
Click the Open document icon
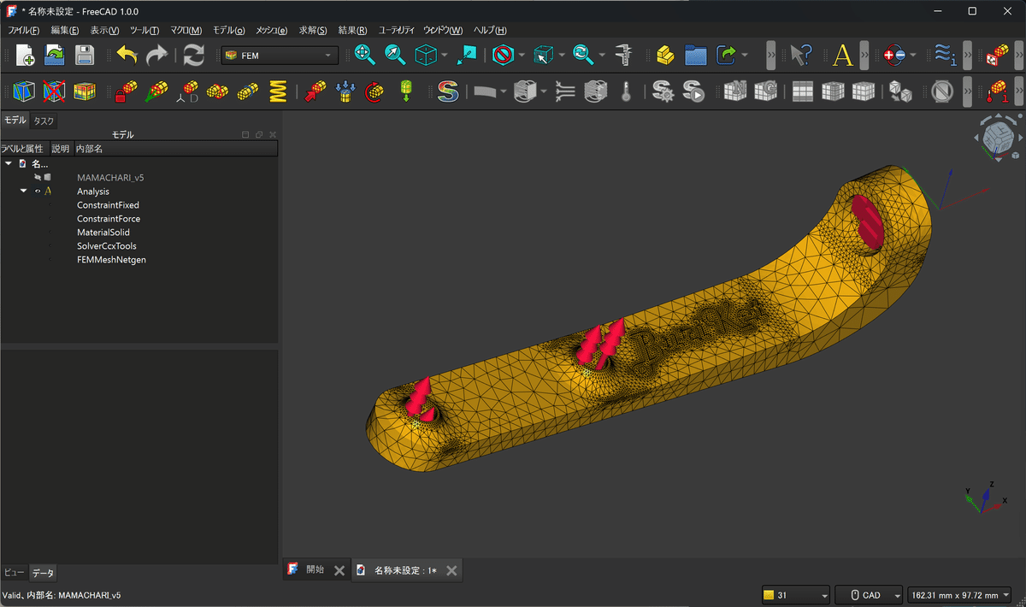[x=55, y=56]
